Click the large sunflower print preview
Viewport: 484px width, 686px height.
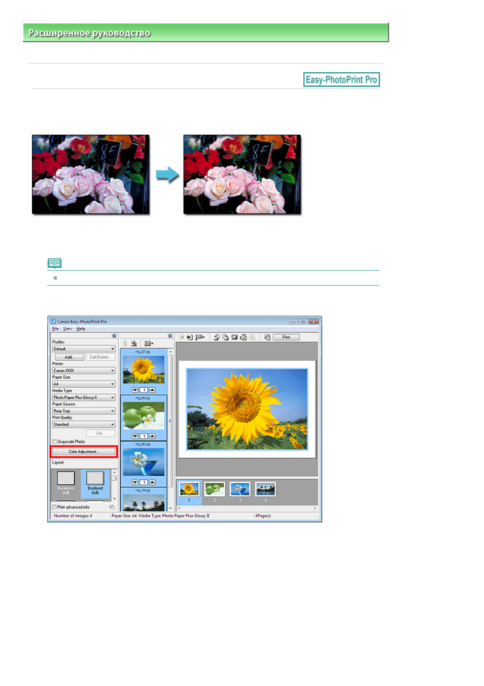coord(247,409)
